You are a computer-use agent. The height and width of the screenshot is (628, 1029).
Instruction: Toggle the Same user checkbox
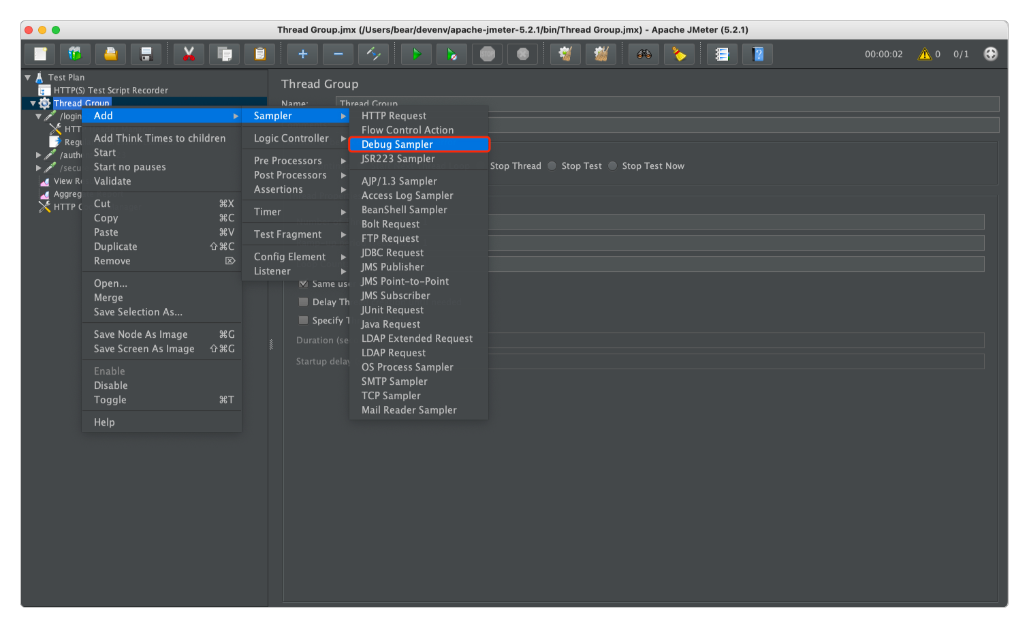click(303, 283)
